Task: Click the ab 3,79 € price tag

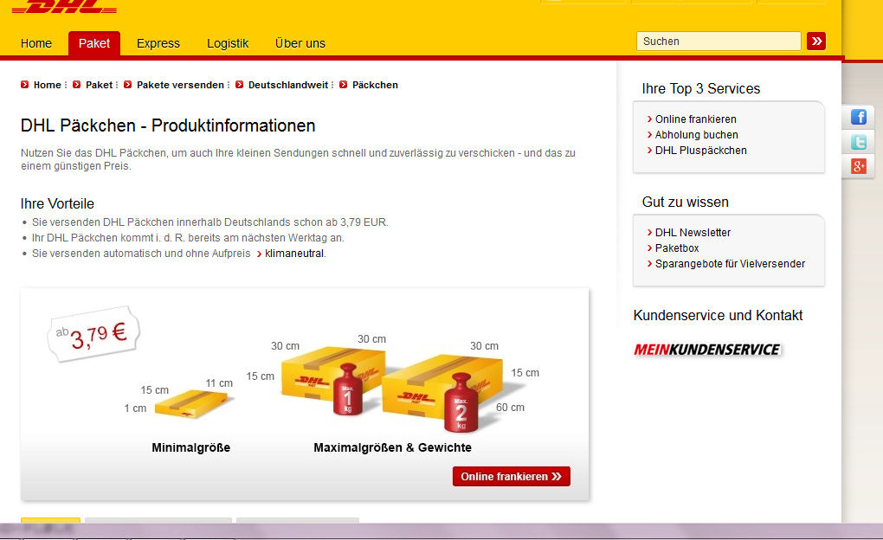Action: (93, 334)
